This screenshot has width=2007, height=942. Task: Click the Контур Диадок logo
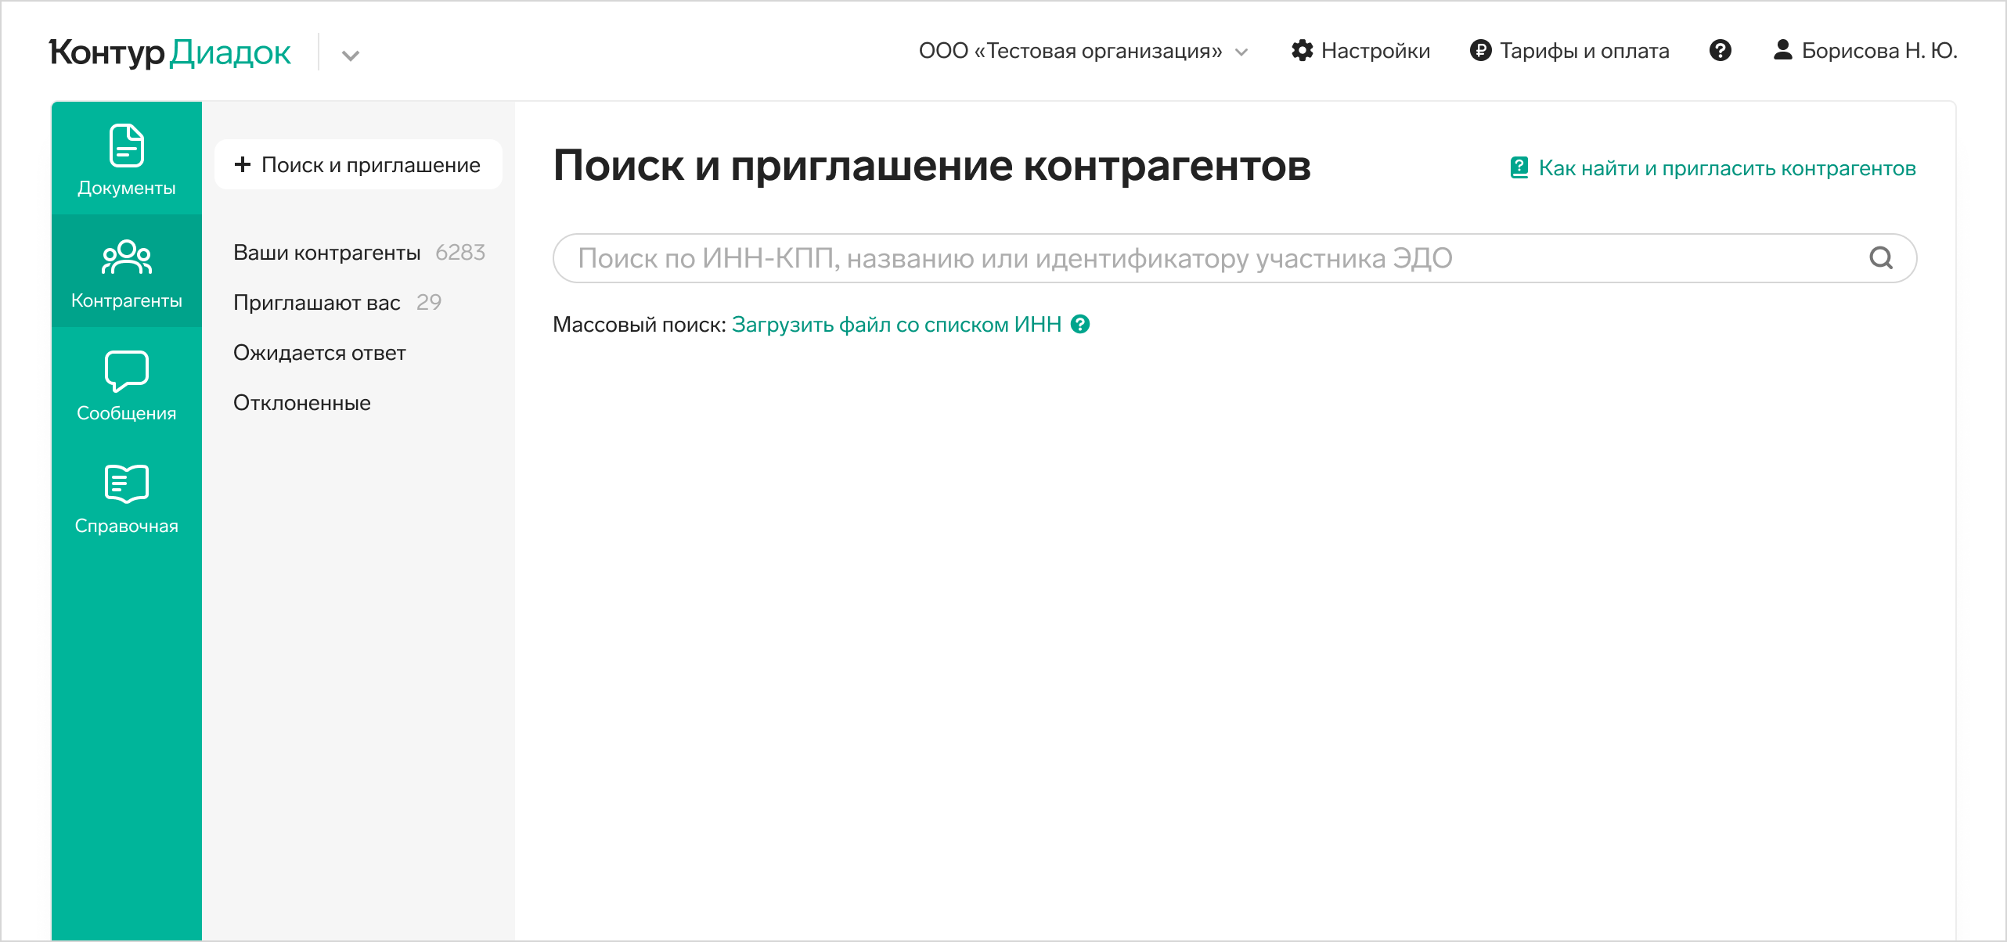170,52
